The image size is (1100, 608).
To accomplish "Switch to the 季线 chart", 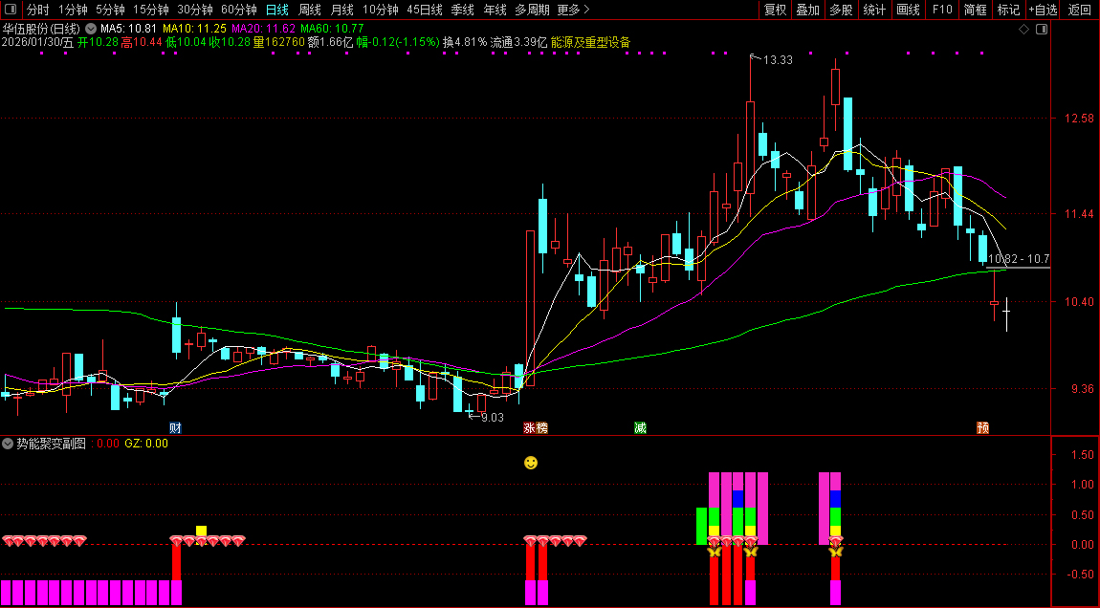I will [x=462, y=10].
